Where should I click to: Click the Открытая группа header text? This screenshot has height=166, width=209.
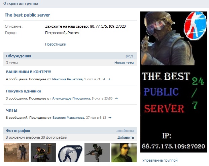(21, 3)
